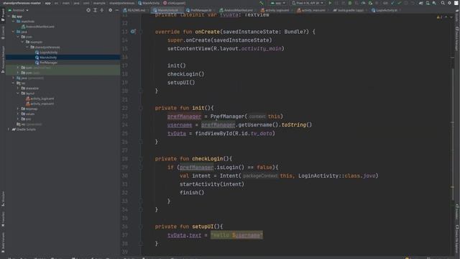Click clickLogout breadcrumb in navigation bar
Image resolution: width=460 pixels, height=259 pixels.
point(174,3)
